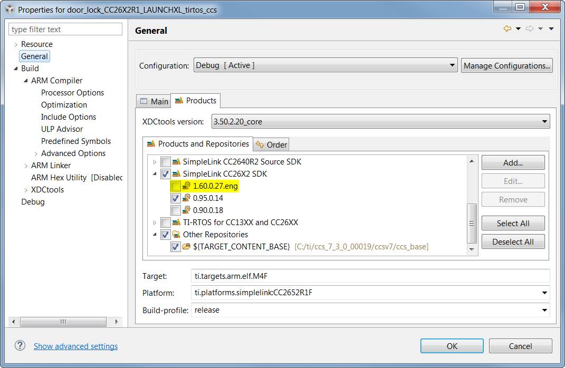This screenshot has height=368, width=565.
Task: Switch to the Order tab
Action: pyautogui.click(x=271, y=145)
